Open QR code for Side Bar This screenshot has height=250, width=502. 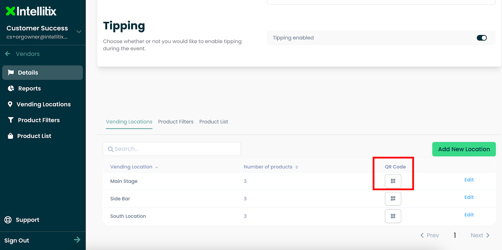[x=393, y=199]
